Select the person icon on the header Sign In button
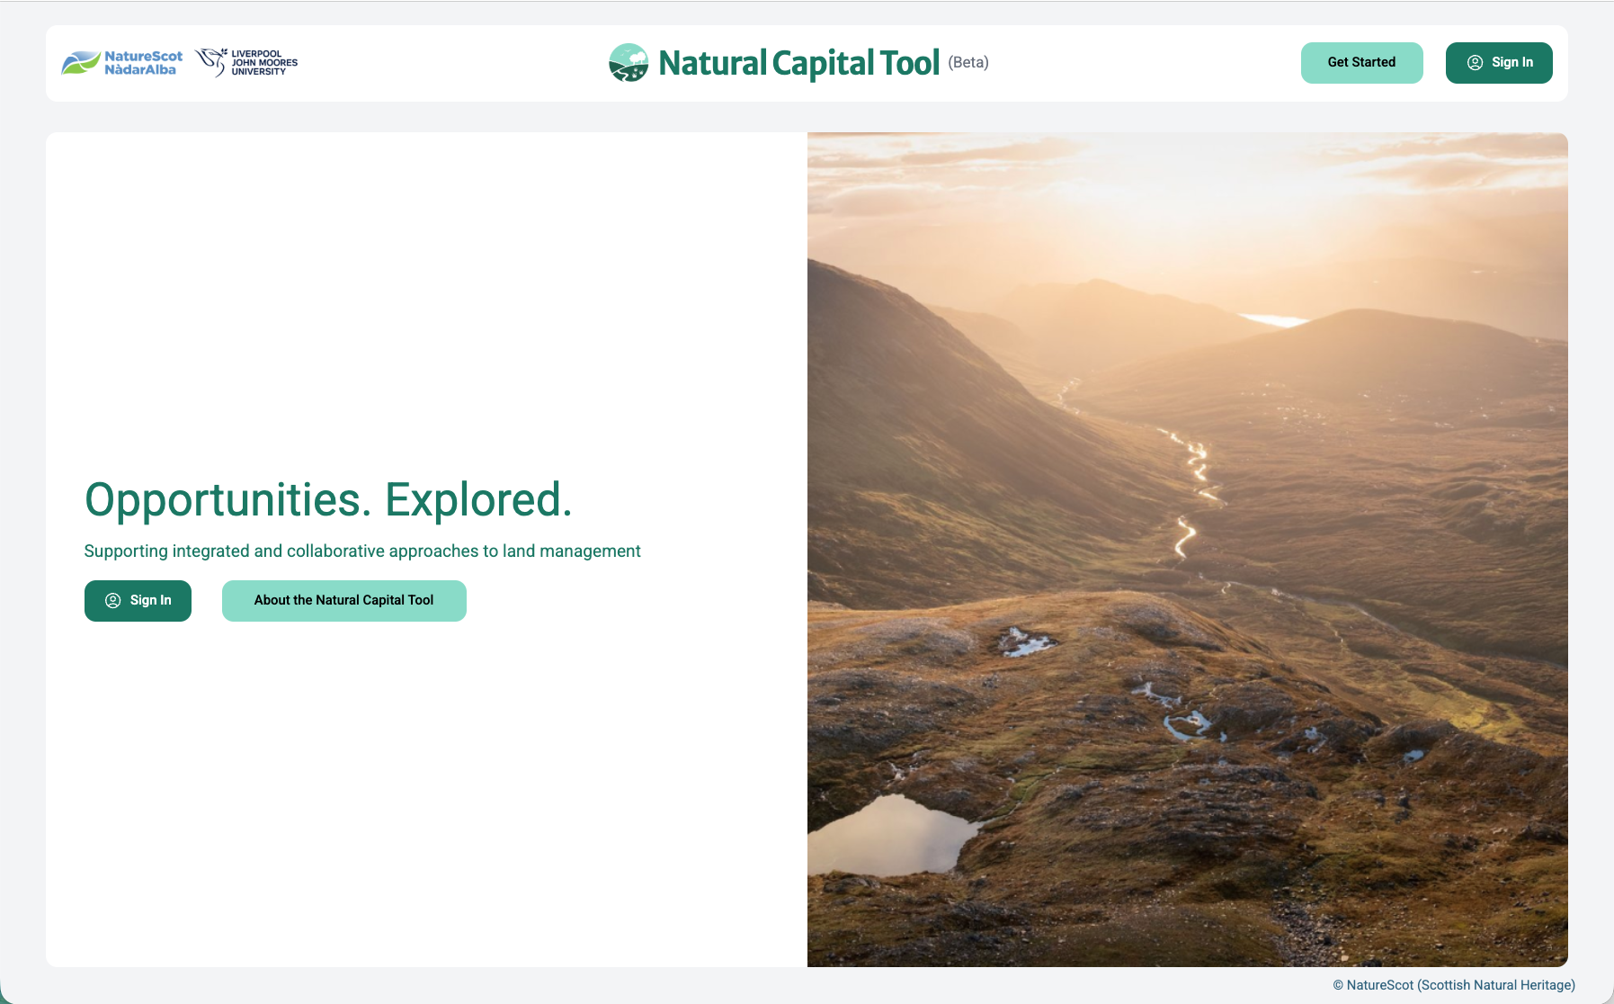 point(1475,62)
